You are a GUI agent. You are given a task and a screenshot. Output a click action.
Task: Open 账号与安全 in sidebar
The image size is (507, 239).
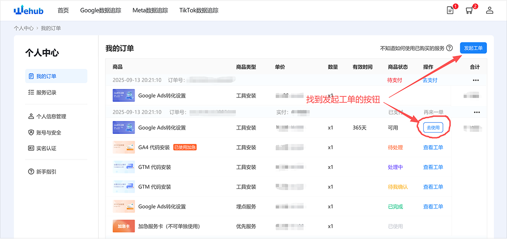48,133
